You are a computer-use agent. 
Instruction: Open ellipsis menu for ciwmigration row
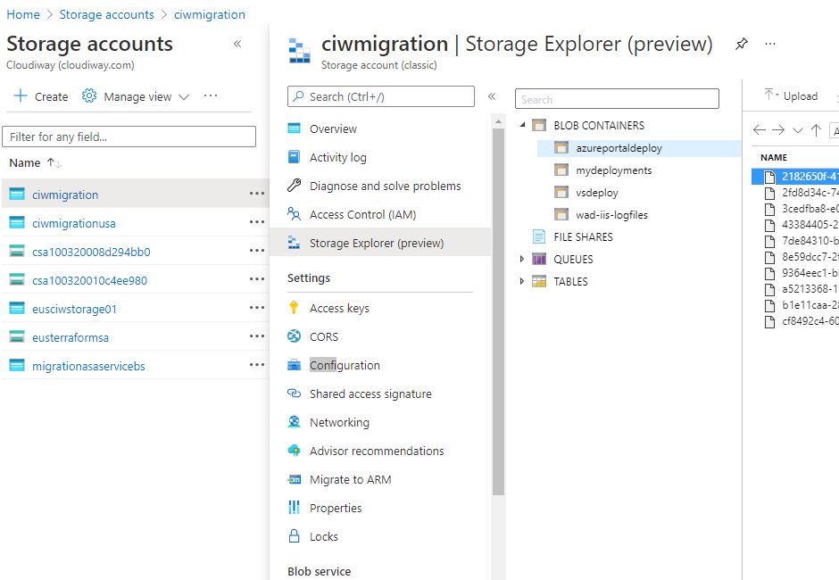click(x=257, y=193)
